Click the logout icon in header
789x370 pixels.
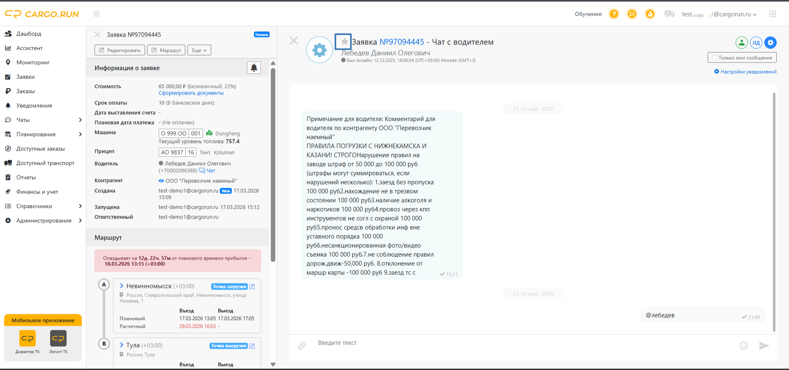pyautogui.click(x=773, y=14)
